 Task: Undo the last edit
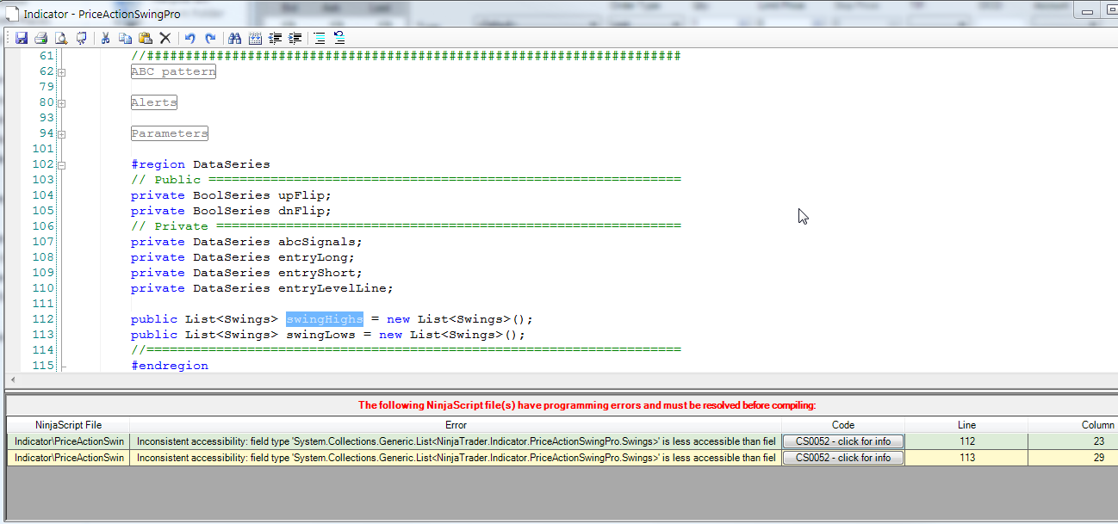(190, 38)
